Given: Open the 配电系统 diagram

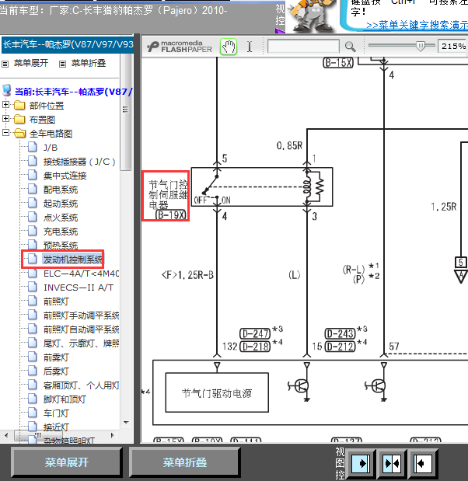Looking at the screenshot, I should click(x=61, y=190).
